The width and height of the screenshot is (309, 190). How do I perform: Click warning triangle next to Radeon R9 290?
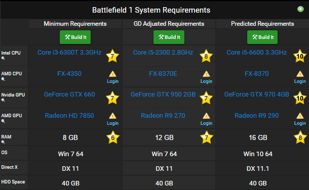[300, 116]
